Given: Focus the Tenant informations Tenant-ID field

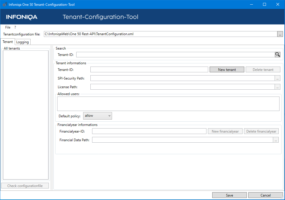Looking at the screenshot, I should (x=149, y=70).
